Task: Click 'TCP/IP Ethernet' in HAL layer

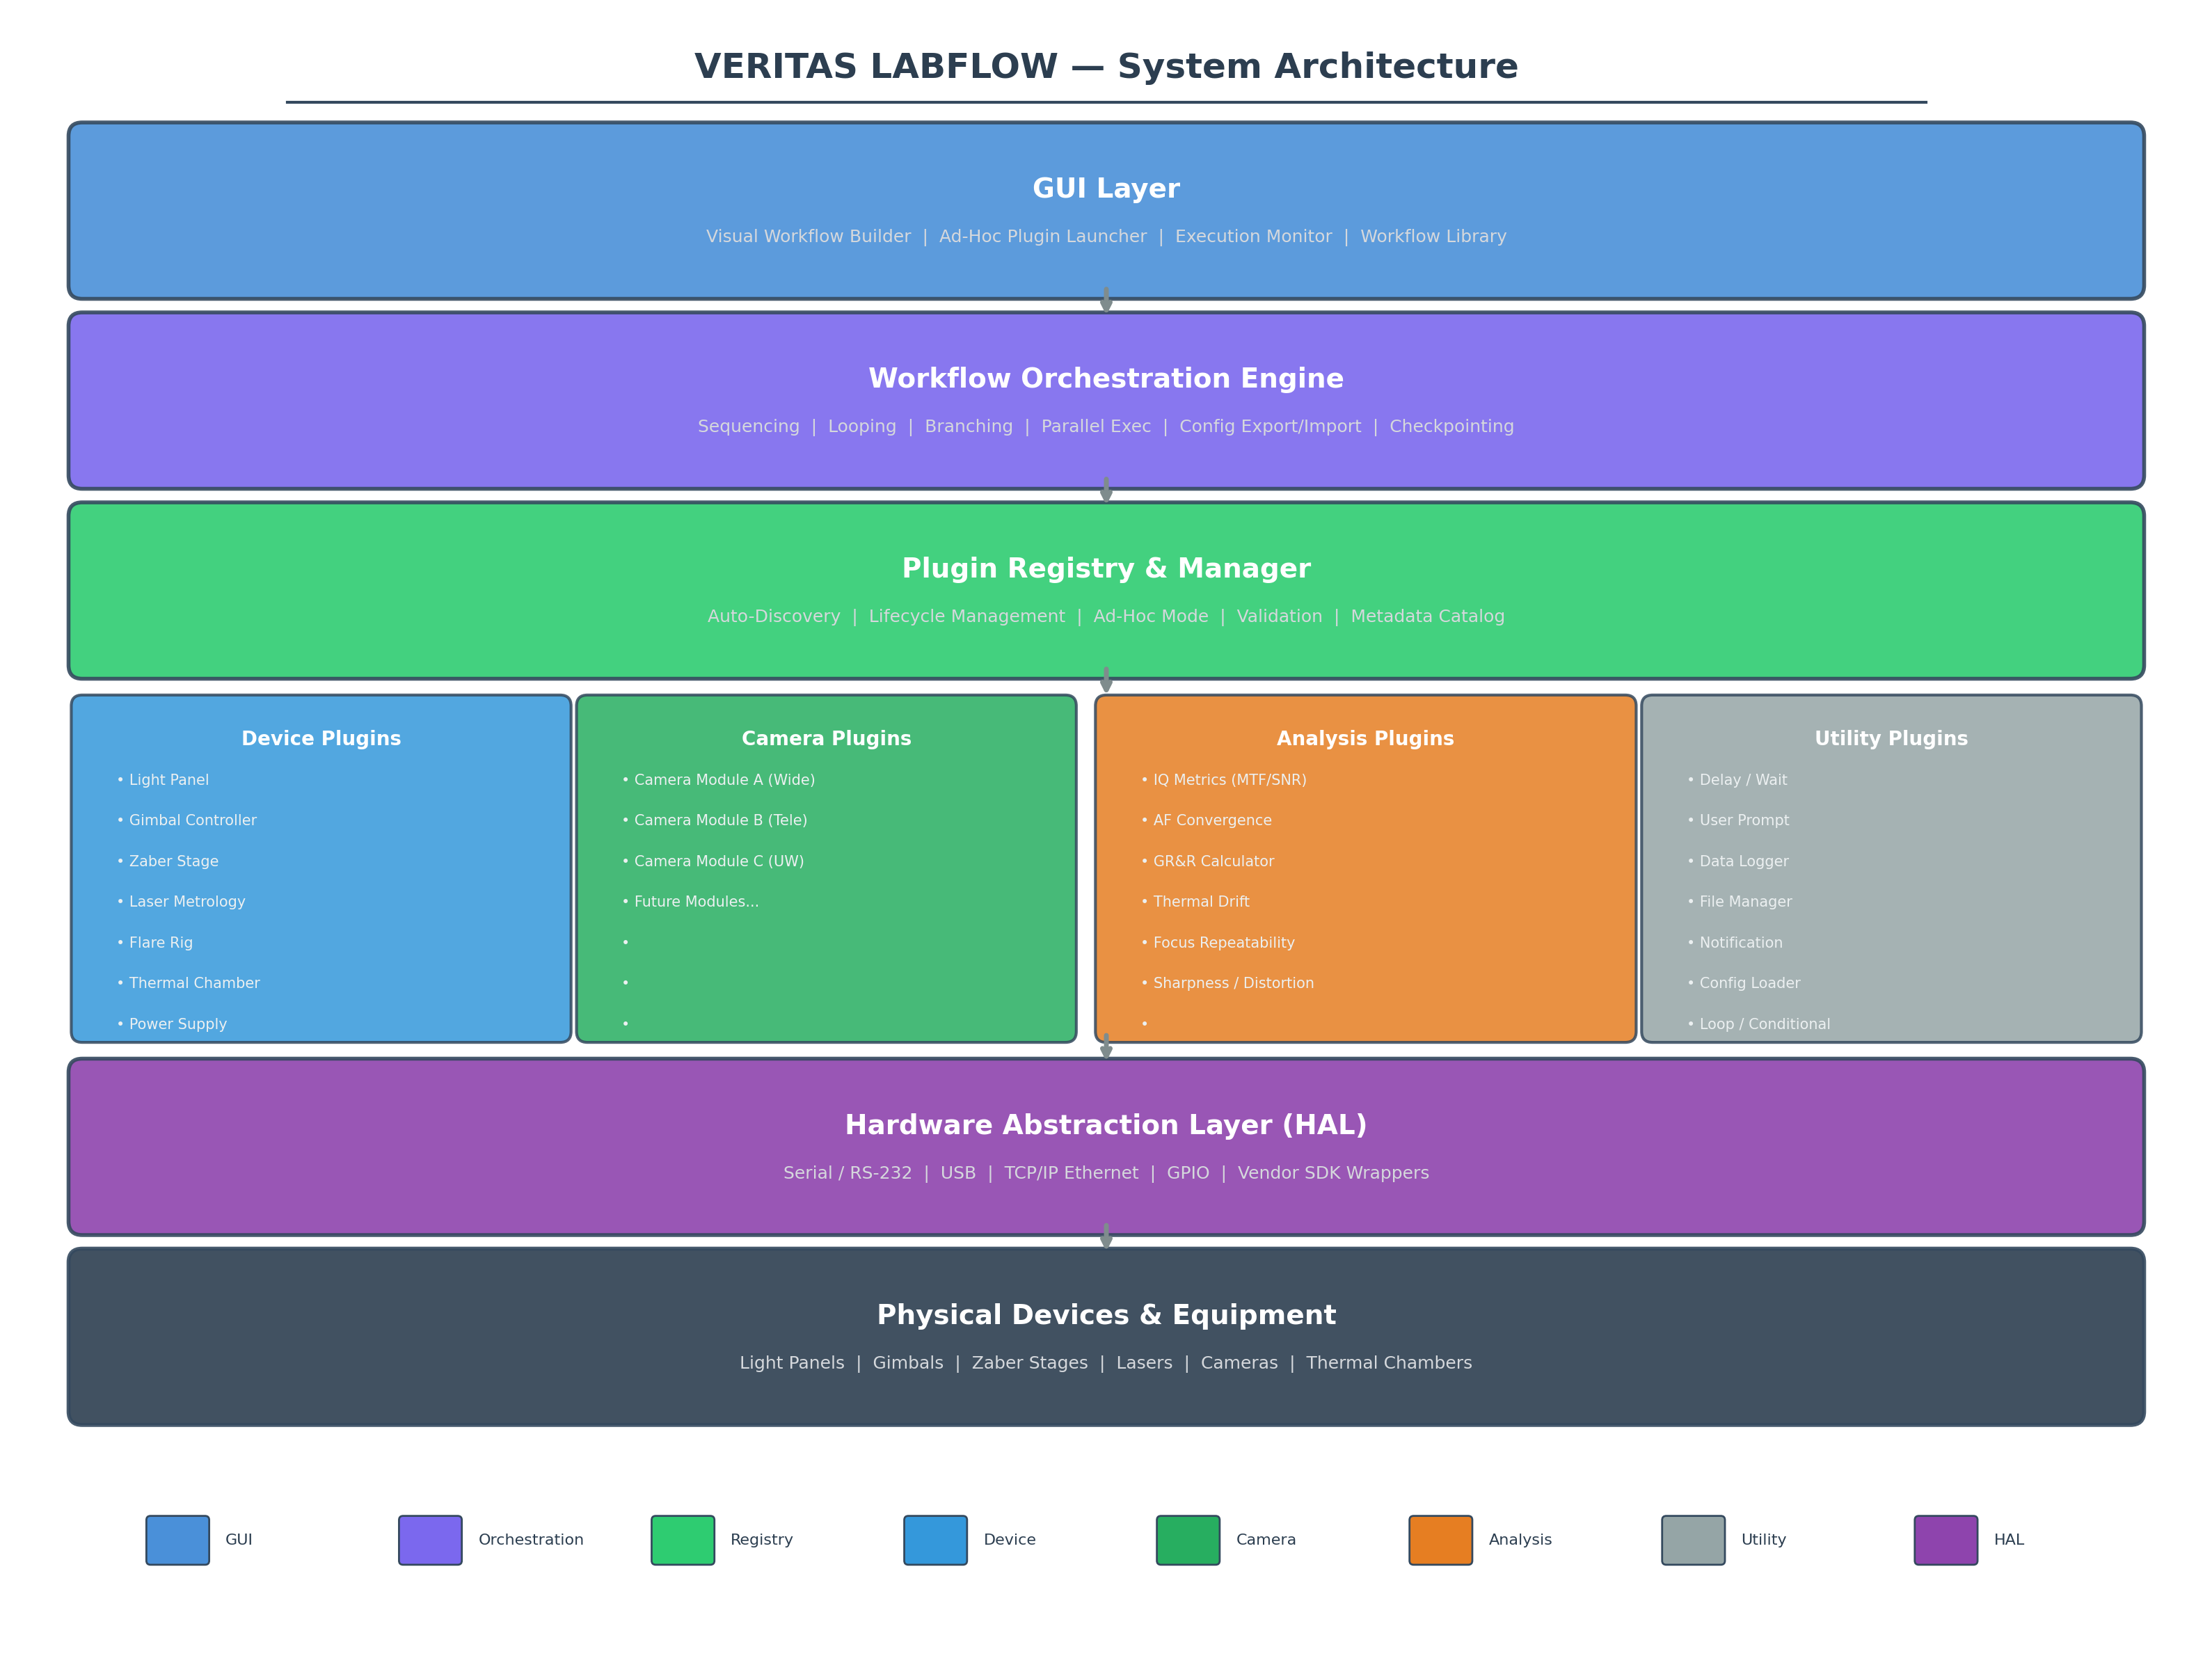Action: click(x=1071, y=1173)
